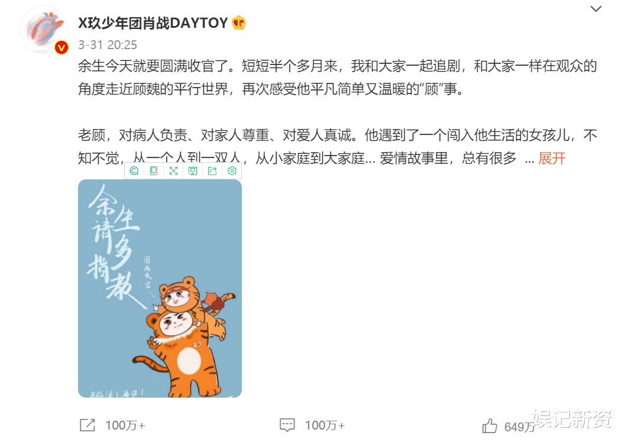This screenshot has width=622, height=442.
Task: Click the fullscreen expand arrows icon
Action: 173,171
